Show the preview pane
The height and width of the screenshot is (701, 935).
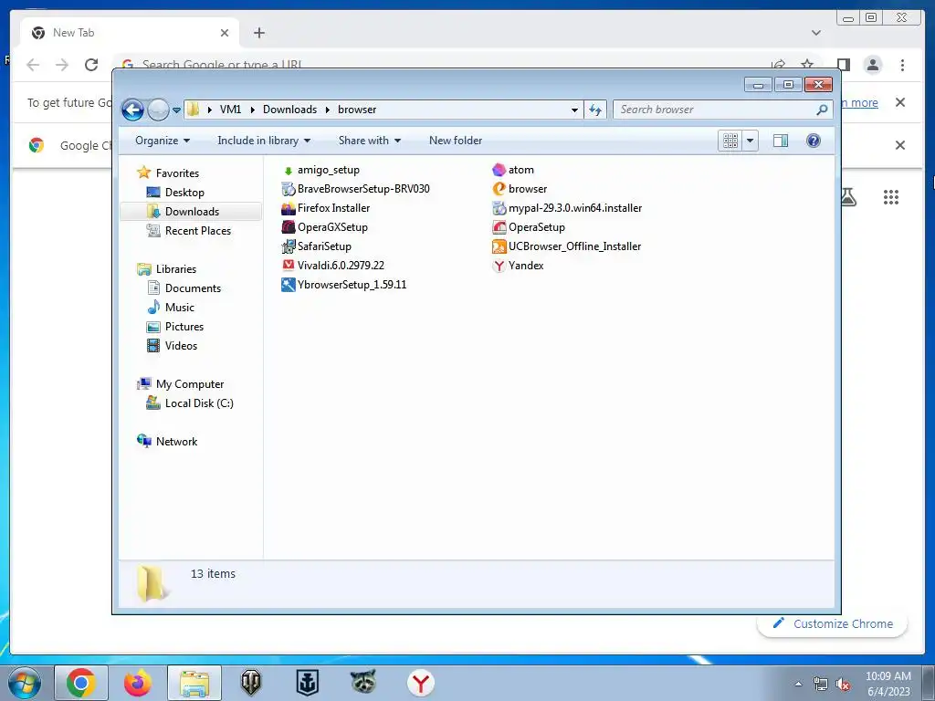(780, 141)
